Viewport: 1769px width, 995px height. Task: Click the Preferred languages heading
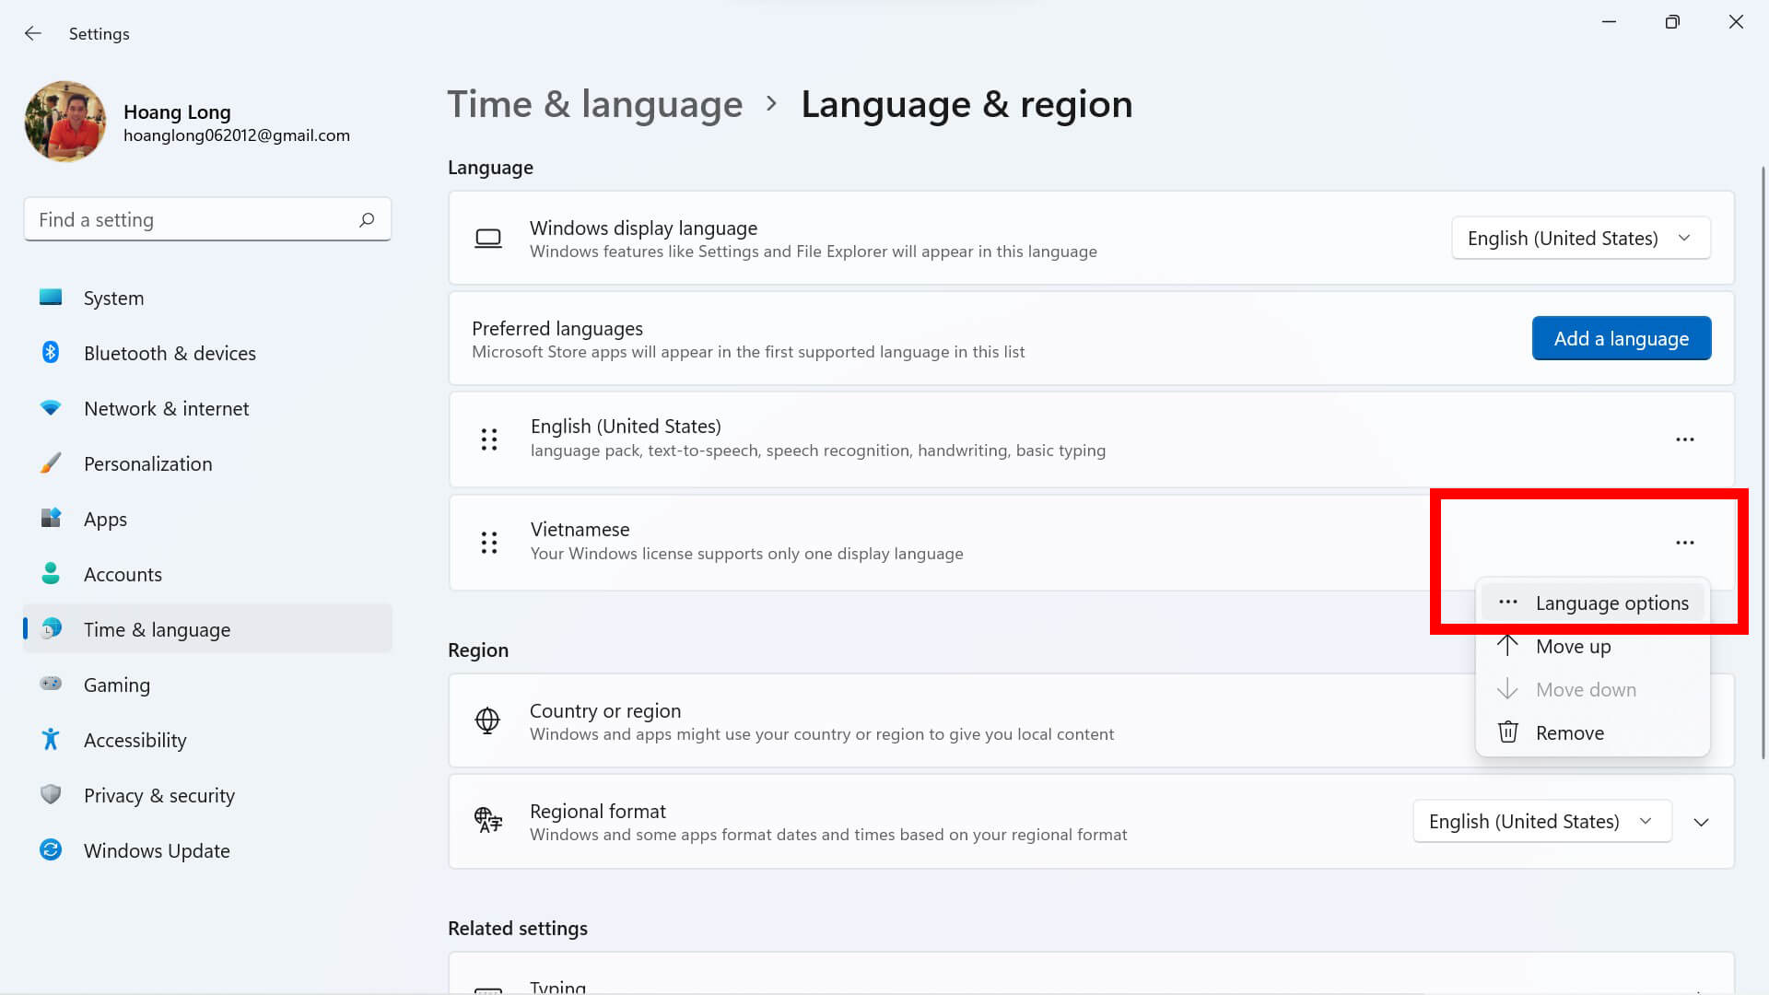click(x=557, y=329)
